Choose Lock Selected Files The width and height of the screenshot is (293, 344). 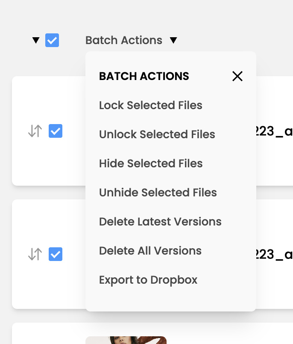tap(151, 105)
